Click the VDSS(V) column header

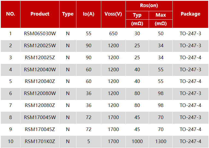coord(113,14)
